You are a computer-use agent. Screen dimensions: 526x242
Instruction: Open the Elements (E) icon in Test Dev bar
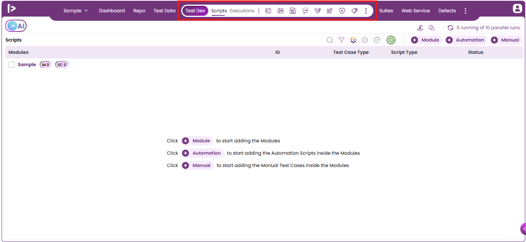[268, 11]
